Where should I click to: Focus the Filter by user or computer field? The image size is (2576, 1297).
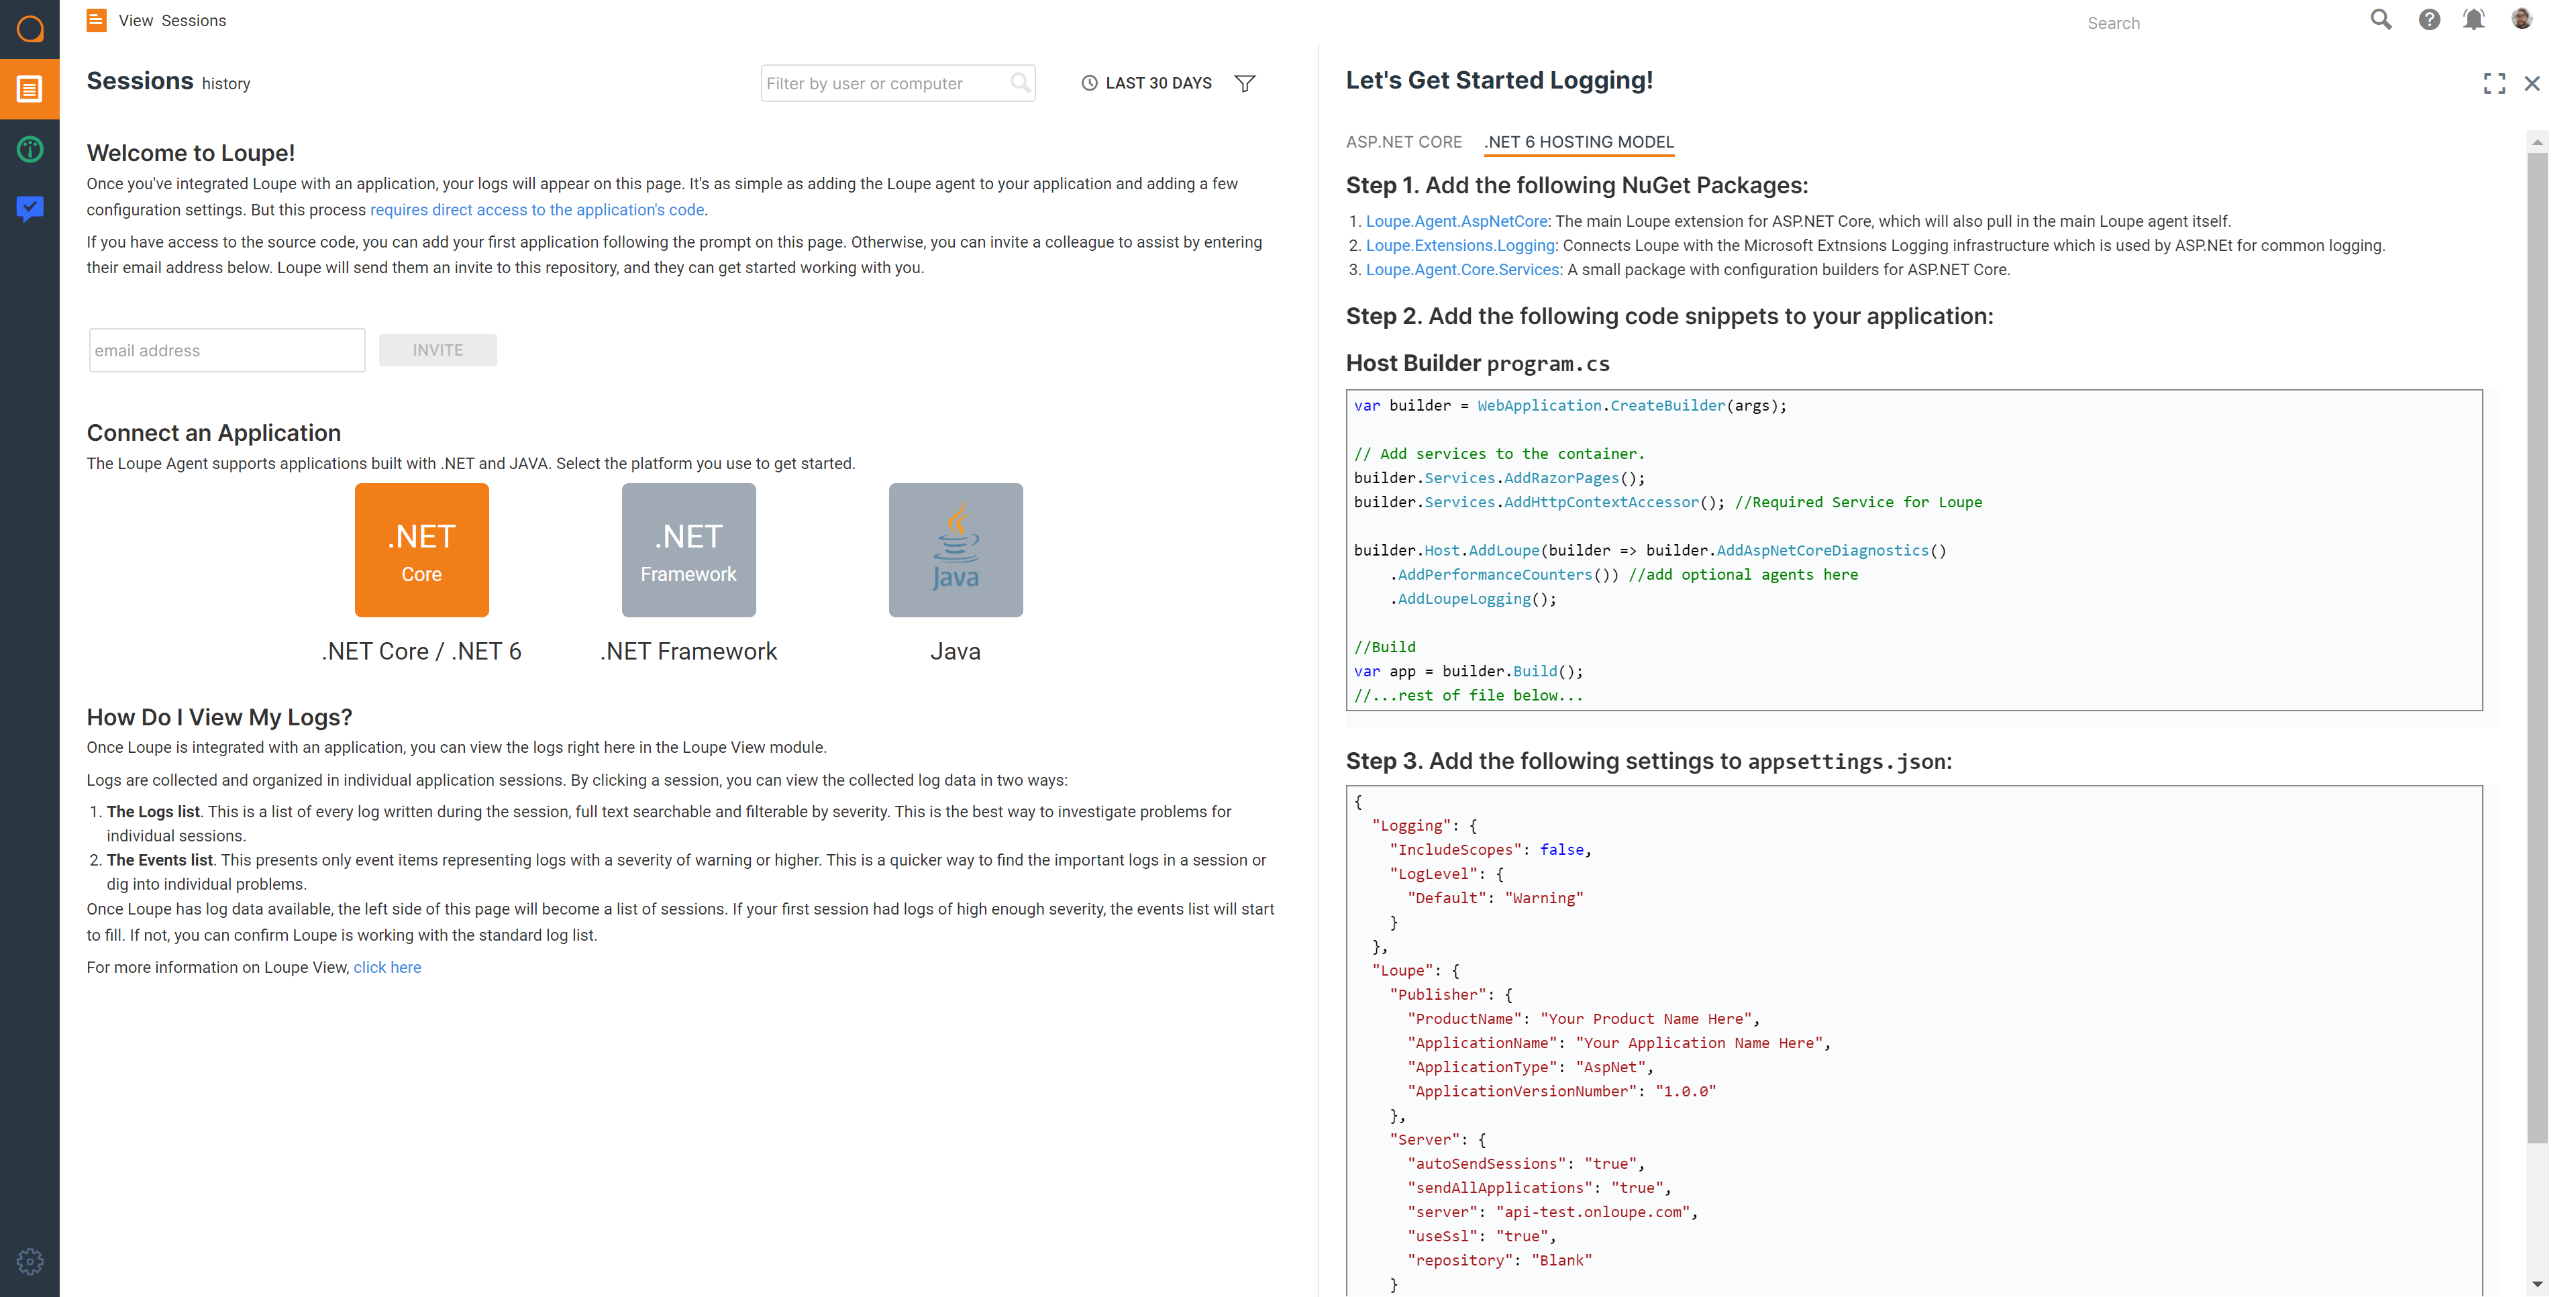(897, 83)
